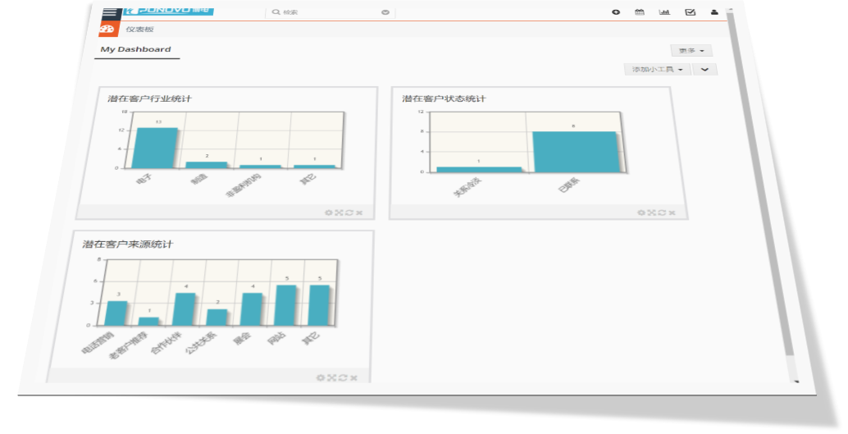Click the 潜在客户状态统计 widget title

coord(444,98)
